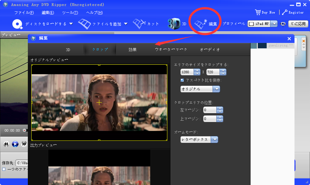This screenshot has height=185, width=310.
Task: Open the 編集(E) menu in the menu bar
Action: tap(48, 13)
